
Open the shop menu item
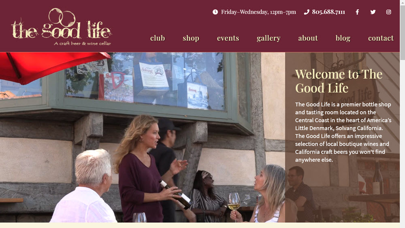click(191, 38)
